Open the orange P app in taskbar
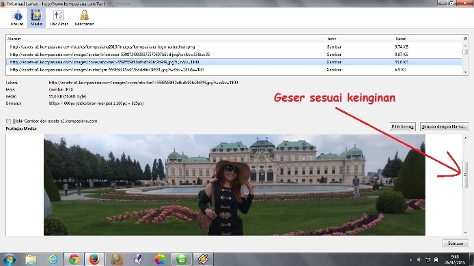474x266 pixels. (116, 259)
